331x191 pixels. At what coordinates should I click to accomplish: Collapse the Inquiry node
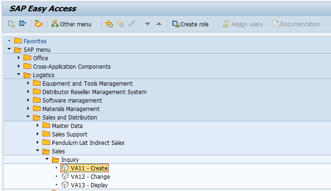(47, 159)
